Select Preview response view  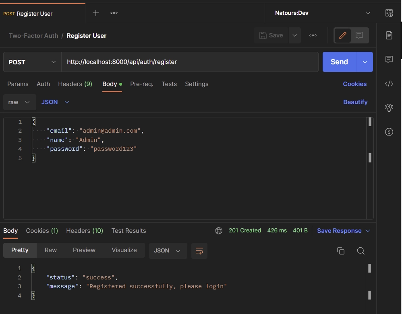[x=84, y=250]
